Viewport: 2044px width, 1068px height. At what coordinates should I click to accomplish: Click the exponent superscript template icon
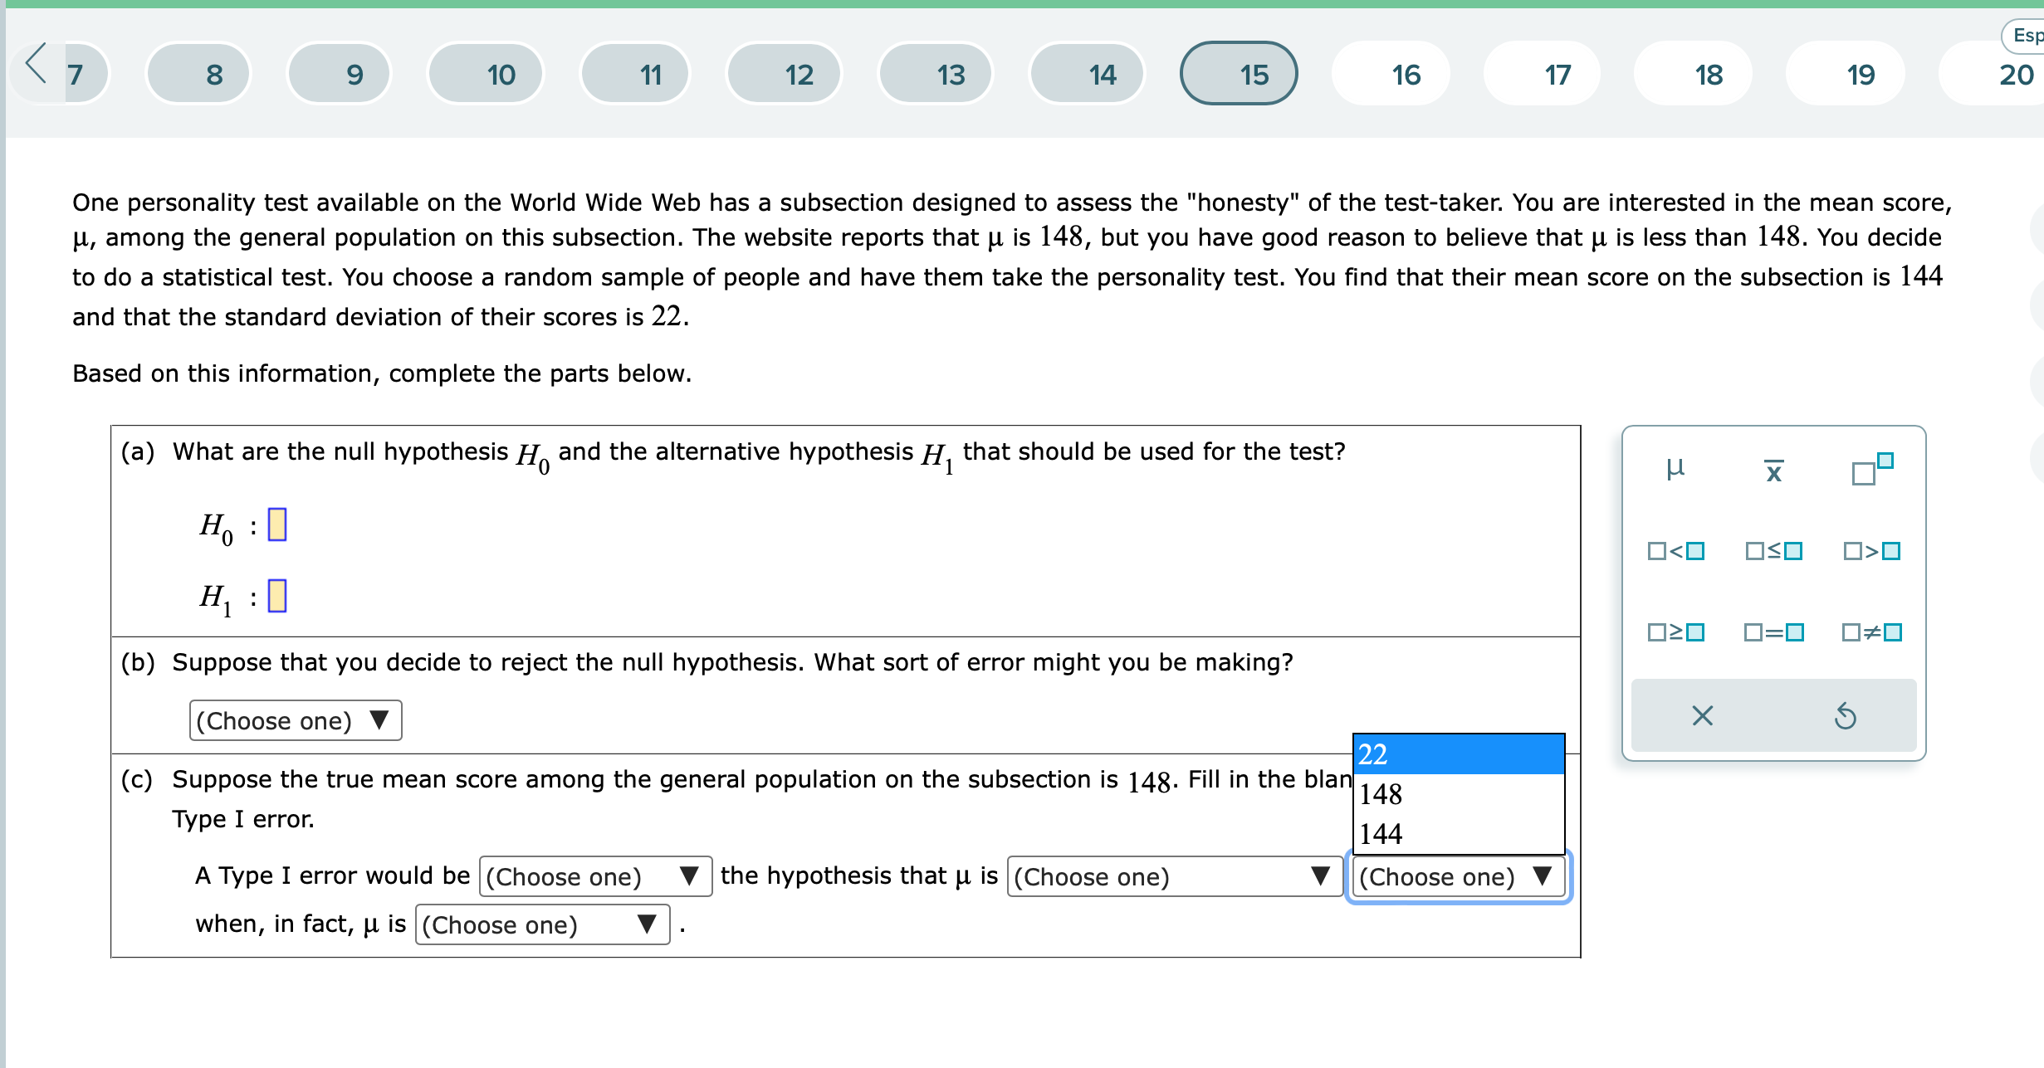click(x=1871, y=470)
